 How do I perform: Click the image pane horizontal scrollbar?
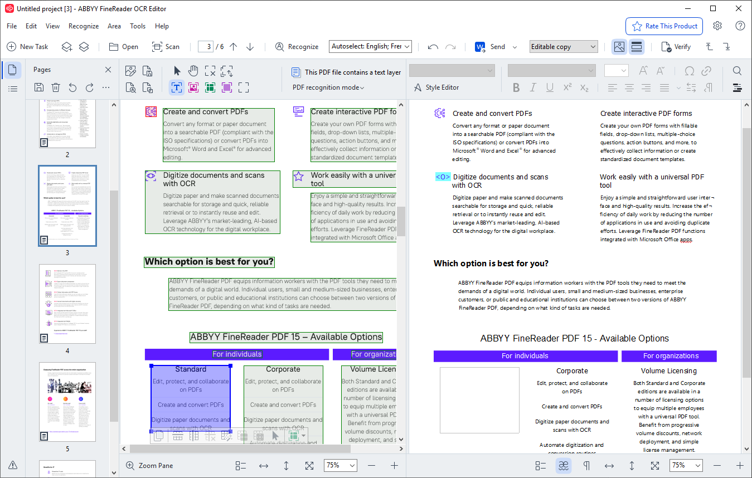(x=240, y=448)
